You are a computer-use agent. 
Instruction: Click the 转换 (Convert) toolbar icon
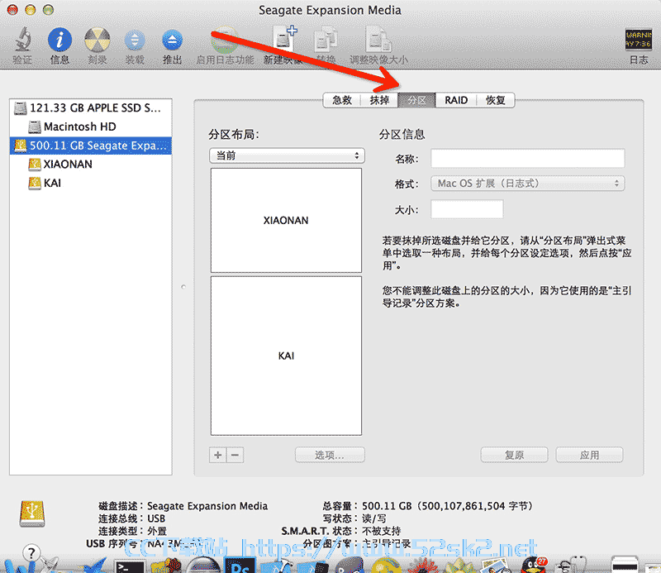[326, 40]
